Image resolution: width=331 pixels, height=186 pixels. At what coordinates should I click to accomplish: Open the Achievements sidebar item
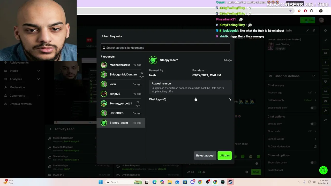[x=19, y=63]
